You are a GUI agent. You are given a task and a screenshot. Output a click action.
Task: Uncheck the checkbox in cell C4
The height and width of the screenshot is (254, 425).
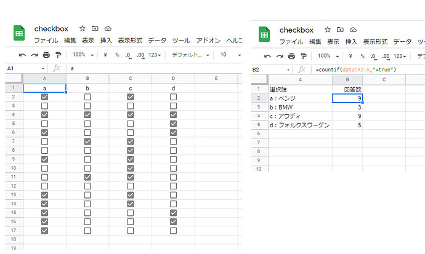131,114
